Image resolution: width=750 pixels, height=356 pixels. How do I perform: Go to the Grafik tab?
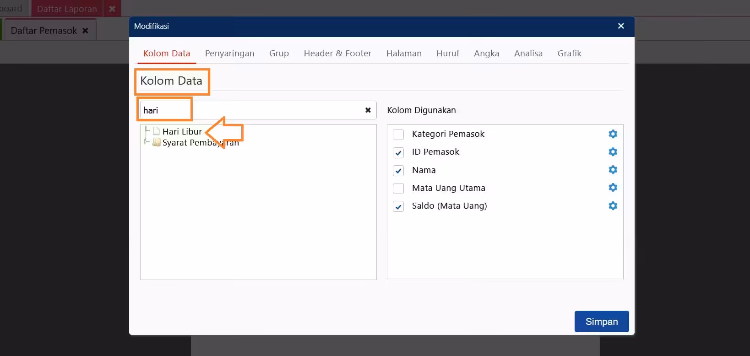coord(569,54)
